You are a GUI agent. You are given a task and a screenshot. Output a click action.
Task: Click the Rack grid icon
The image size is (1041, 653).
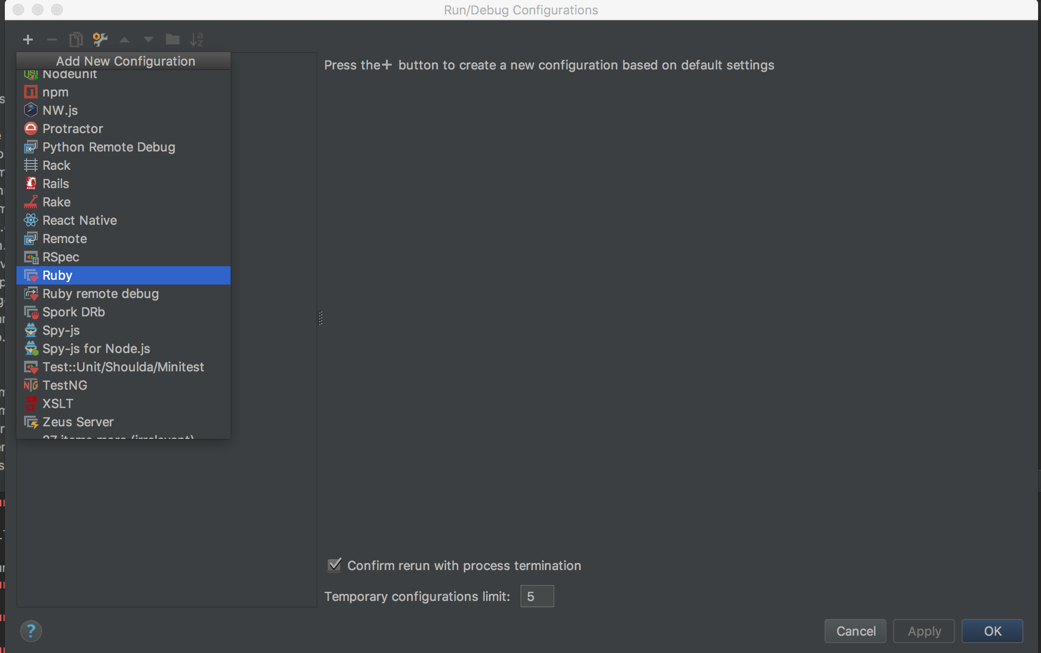click(31, 165)
